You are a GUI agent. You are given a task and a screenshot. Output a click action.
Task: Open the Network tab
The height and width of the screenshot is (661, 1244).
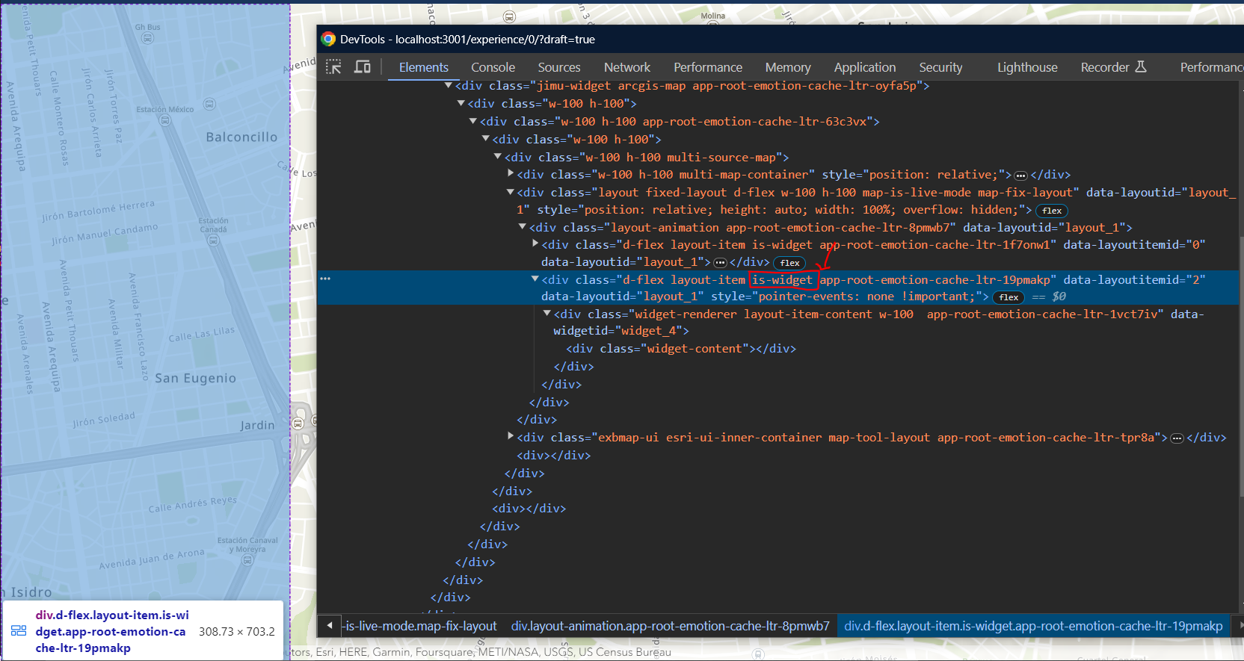click(626, 67)
